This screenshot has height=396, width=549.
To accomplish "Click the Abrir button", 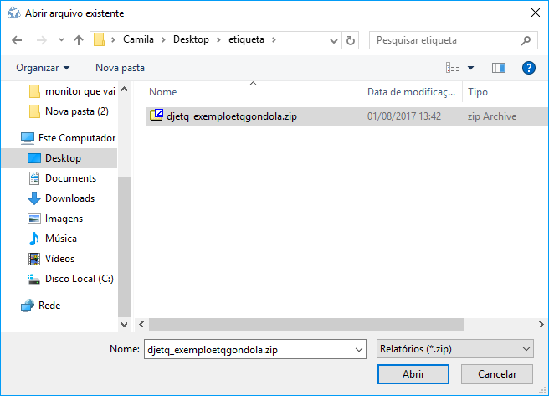I will pyautogui.click(x=413, y=374).
